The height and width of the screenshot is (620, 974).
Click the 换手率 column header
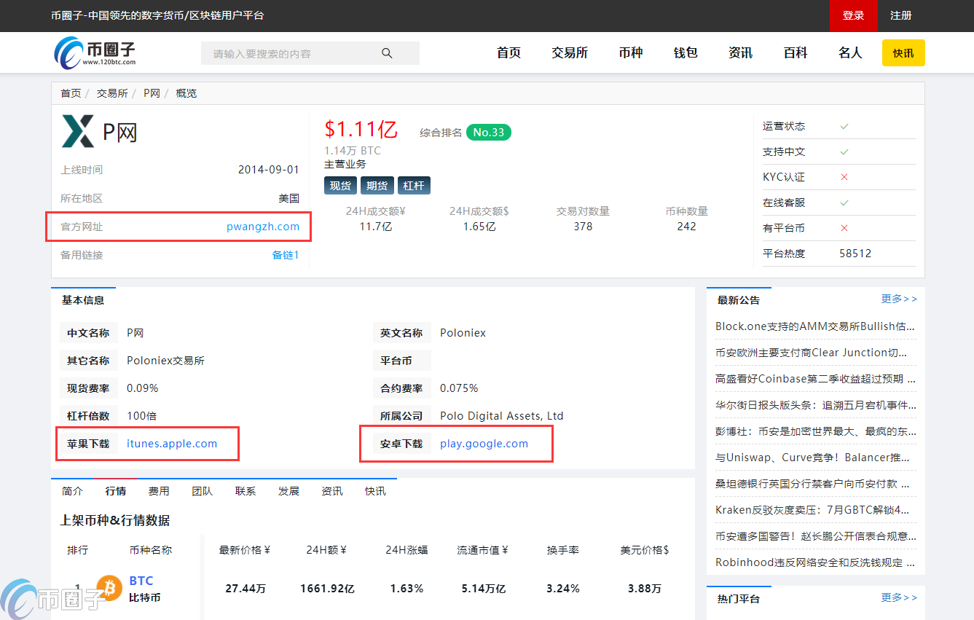[x=563, y=550]
